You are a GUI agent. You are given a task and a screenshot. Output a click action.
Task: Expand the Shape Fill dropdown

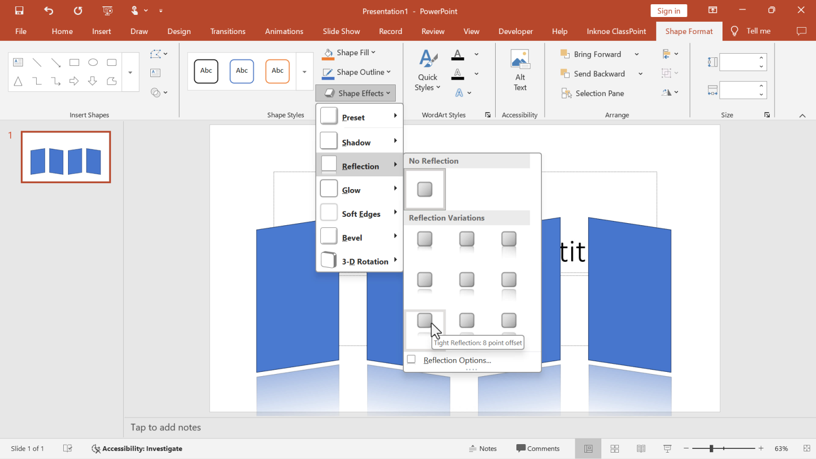[x=373, y=52]
